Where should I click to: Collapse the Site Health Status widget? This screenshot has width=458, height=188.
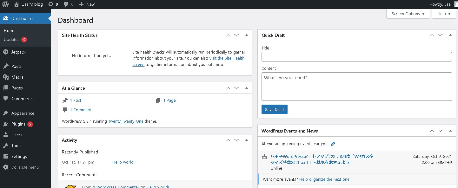pyautogui.click(x=247, y=35)
